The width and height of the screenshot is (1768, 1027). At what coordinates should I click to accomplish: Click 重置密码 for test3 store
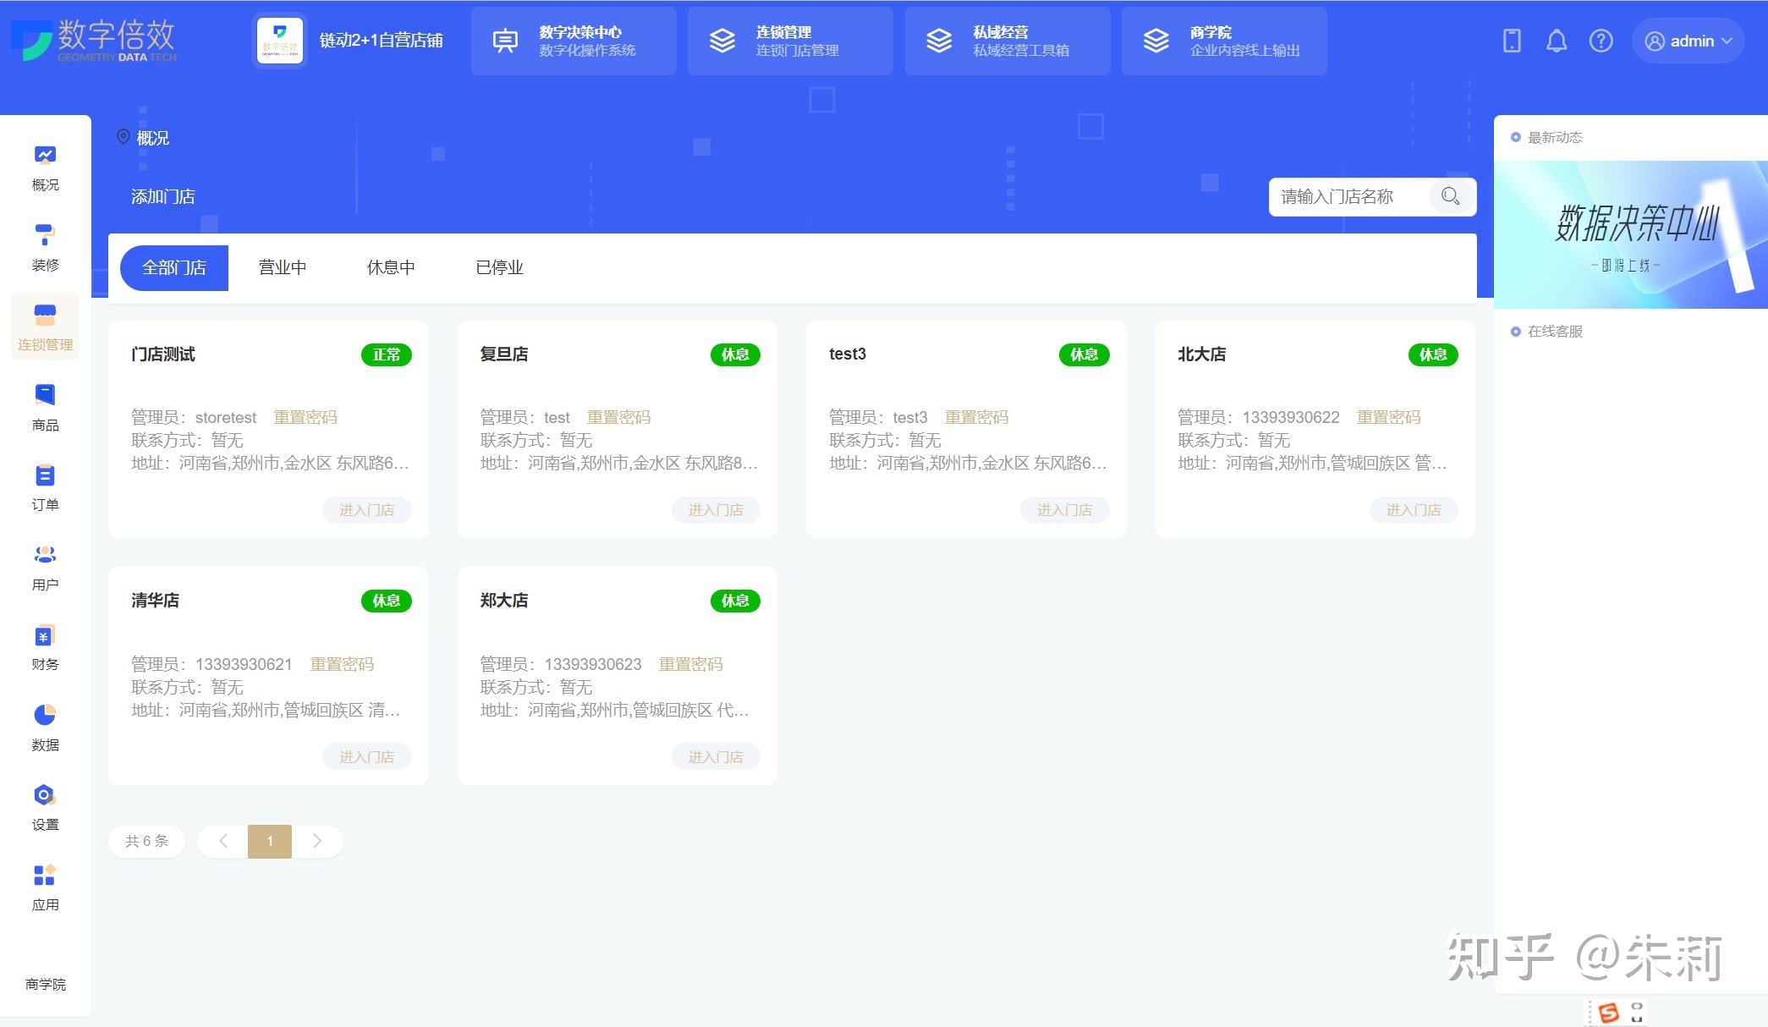[x=977, y=417]
